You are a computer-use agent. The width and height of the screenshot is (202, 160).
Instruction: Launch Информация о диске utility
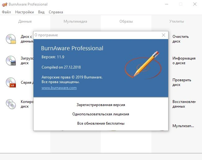pyautogui.click(x=184, y=61)
